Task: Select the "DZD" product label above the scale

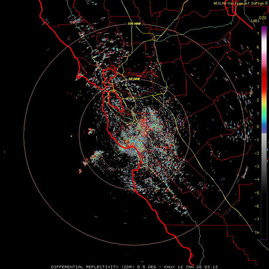Action: [263, 18]
